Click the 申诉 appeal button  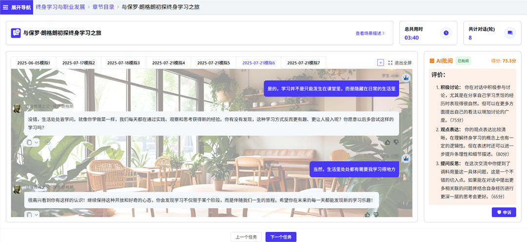(504, 212)
